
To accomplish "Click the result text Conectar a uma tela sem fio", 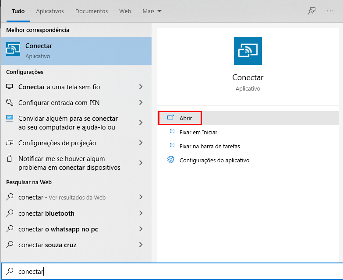I will [59, 87].
